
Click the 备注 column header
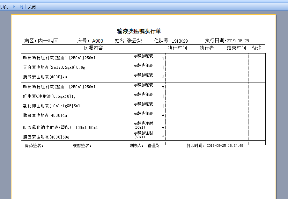[x=257, y=48]
